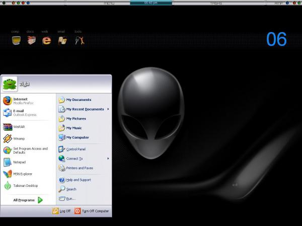
Task: Start Winamp from the pinned list
Action: coord(19,138)
